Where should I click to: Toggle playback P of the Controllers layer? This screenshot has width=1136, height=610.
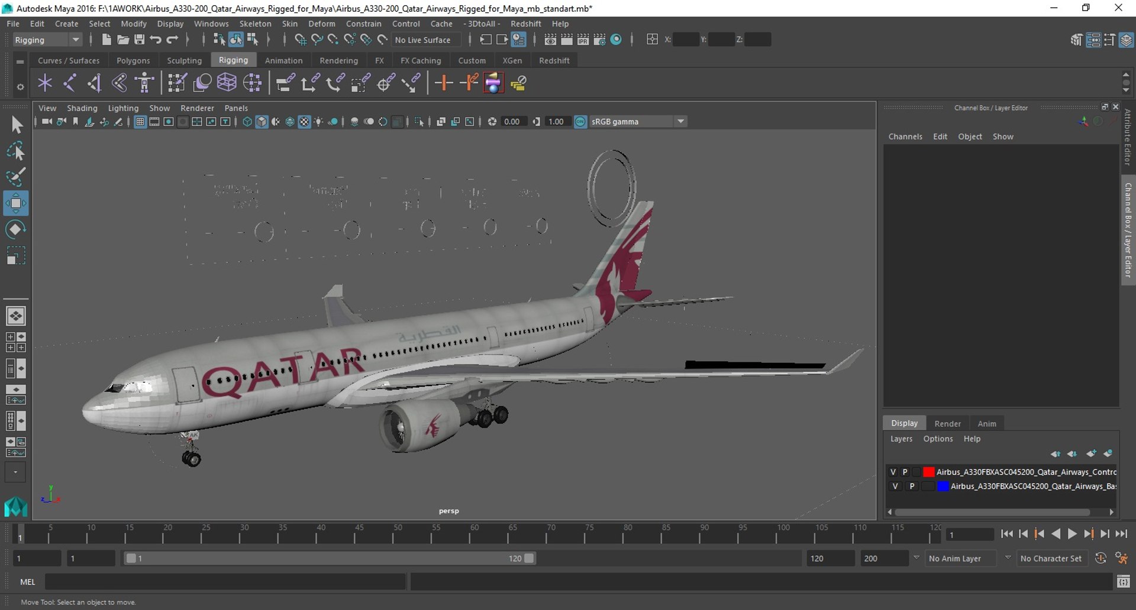(905, 472)
